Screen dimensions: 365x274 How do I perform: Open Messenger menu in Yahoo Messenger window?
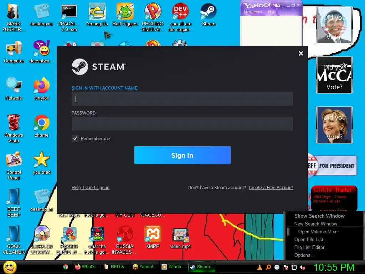253,12
